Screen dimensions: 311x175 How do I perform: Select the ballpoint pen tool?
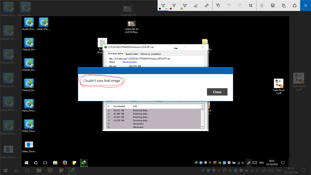click(163, 5)
